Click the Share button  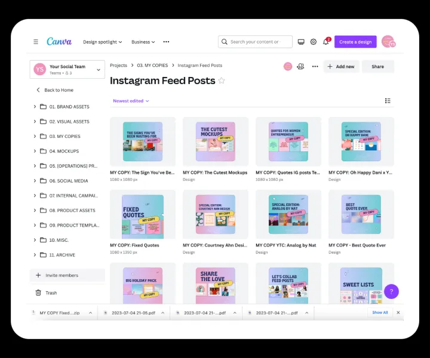[x=377, y=66]
